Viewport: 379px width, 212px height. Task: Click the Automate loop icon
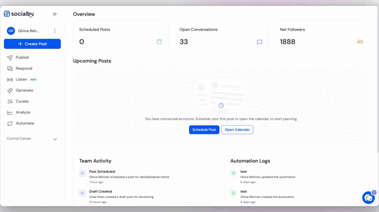tap(10, 123)
